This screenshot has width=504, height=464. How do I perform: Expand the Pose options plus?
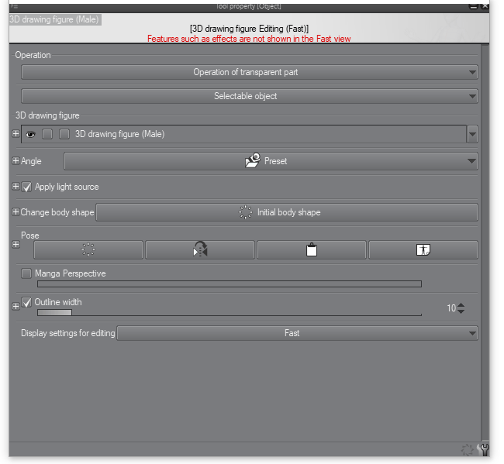tap(16, 245)
